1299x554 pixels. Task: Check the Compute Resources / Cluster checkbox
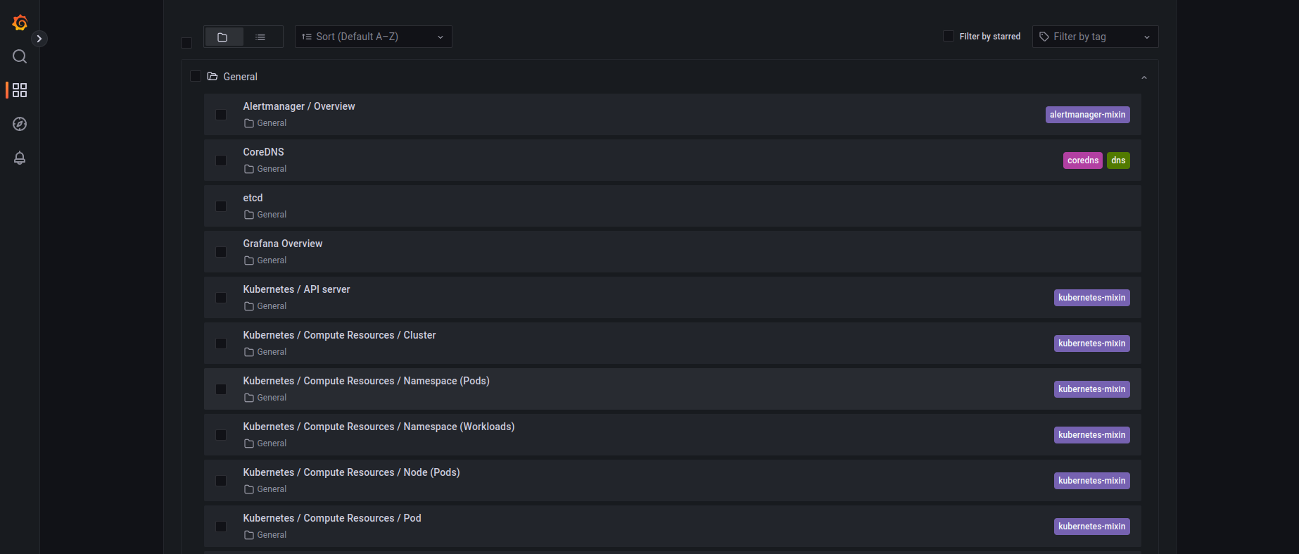pyautogui.click(x=221, y=344)
